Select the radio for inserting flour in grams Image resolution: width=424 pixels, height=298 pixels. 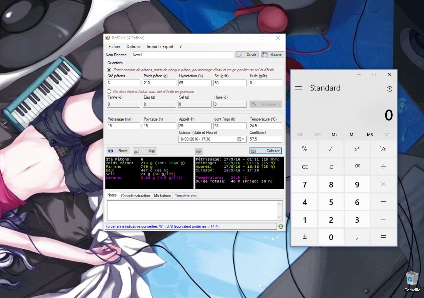click(109, 91)
